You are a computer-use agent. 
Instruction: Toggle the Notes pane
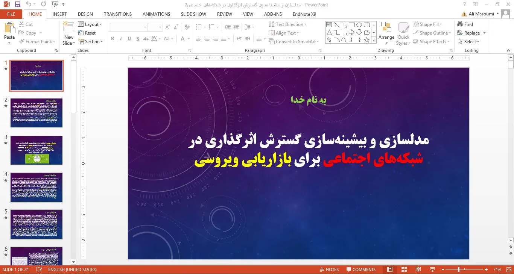[329, 269]
